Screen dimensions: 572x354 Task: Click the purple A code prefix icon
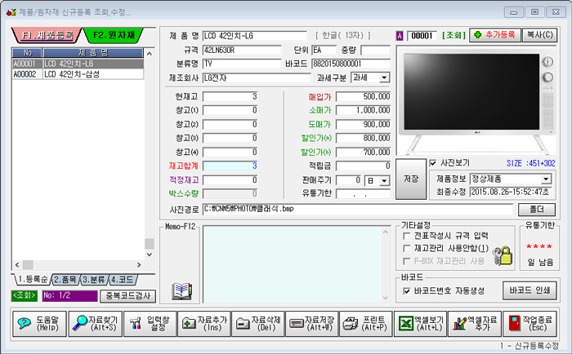[400, 36]
